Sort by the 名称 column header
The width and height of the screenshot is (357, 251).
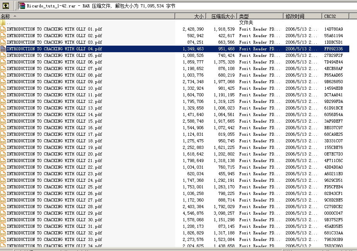(87, 16)
